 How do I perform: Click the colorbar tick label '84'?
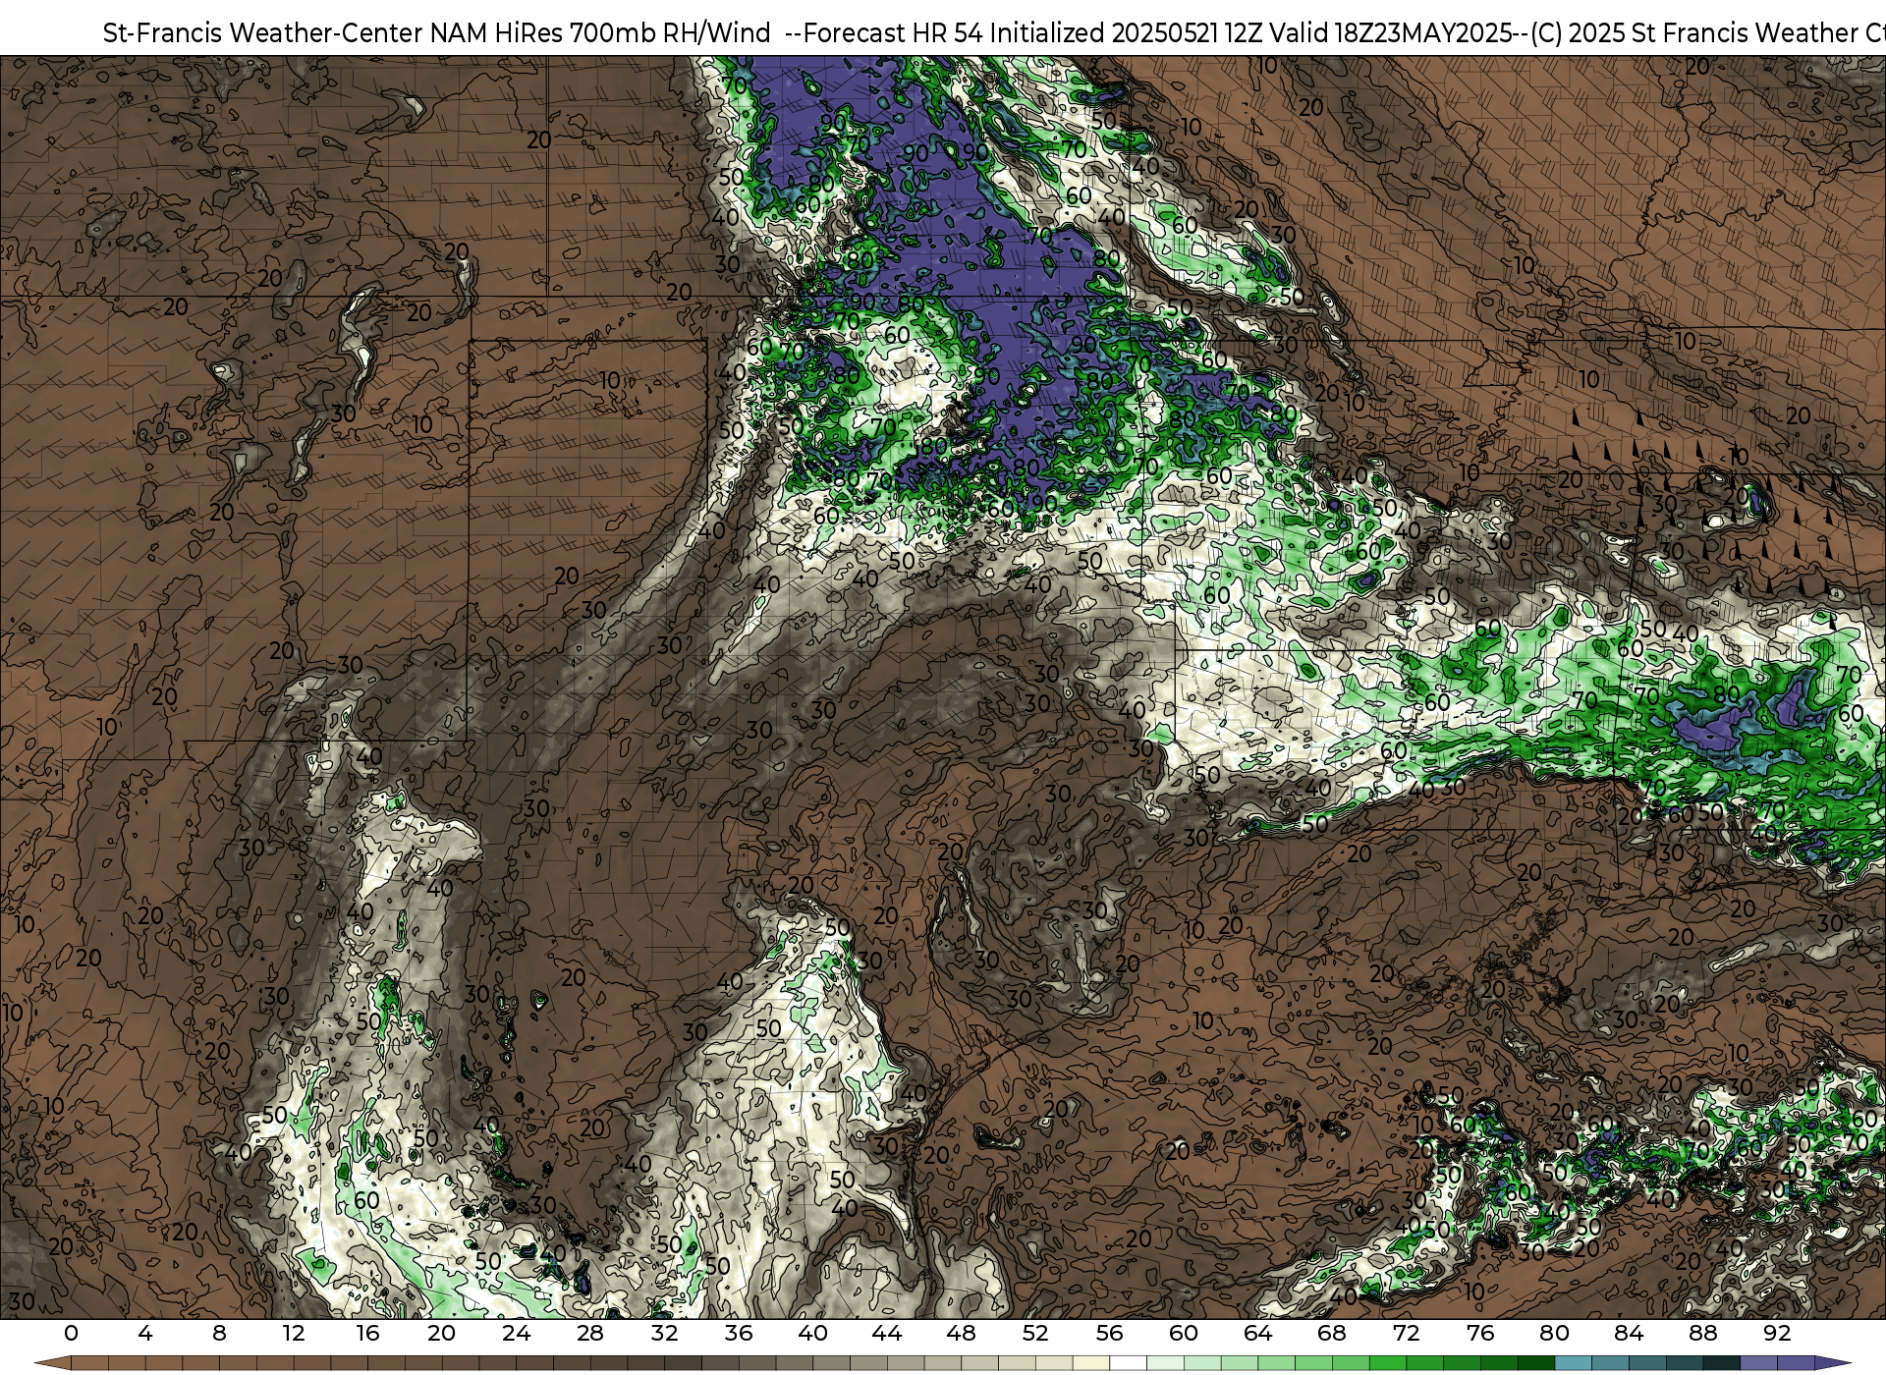coord(1629,1333)
